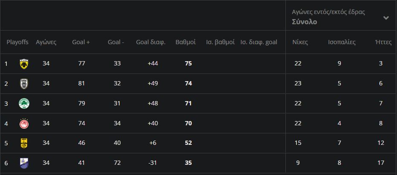
Task: Select the 75 points value in first row
Action: pyautogui.click(x=188, y=63)
